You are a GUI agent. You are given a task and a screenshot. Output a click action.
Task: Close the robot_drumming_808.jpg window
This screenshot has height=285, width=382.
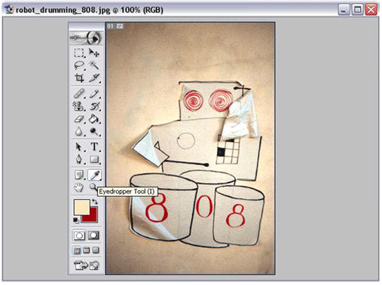coord(371,10)
